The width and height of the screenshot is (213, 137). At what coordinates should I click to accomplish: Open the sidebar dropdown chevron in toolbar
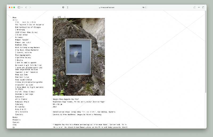(22, 7)
